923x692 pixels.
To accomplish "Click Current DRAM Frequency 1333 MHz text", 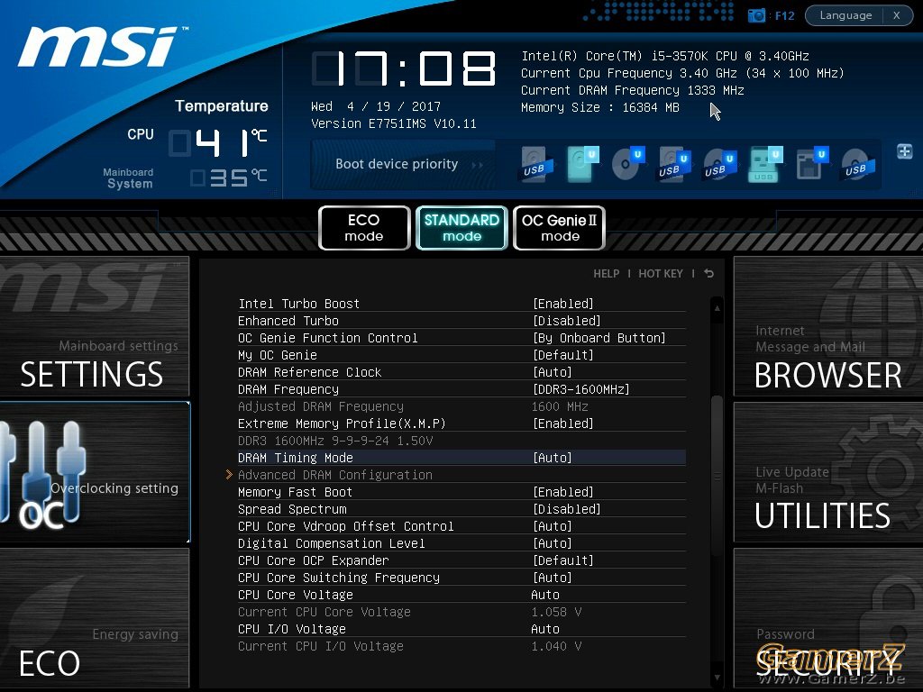I will pyautogui.click(x=632, y=91).
